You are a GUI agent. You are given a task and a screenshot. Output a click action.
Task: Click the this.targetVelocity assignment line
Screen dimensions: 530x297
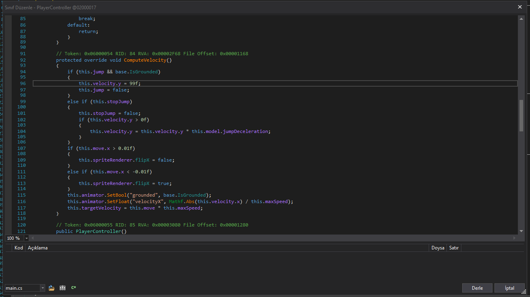click(135, 208)
